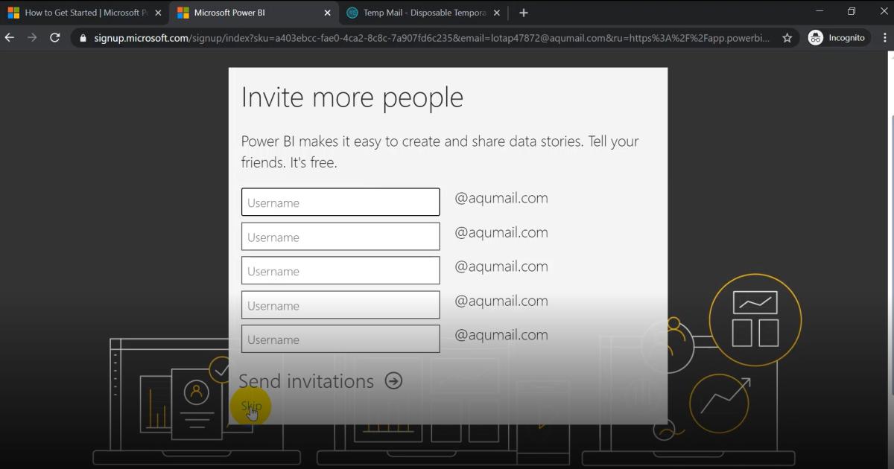
Task: Click Send invitations
Action: (306, 380)
